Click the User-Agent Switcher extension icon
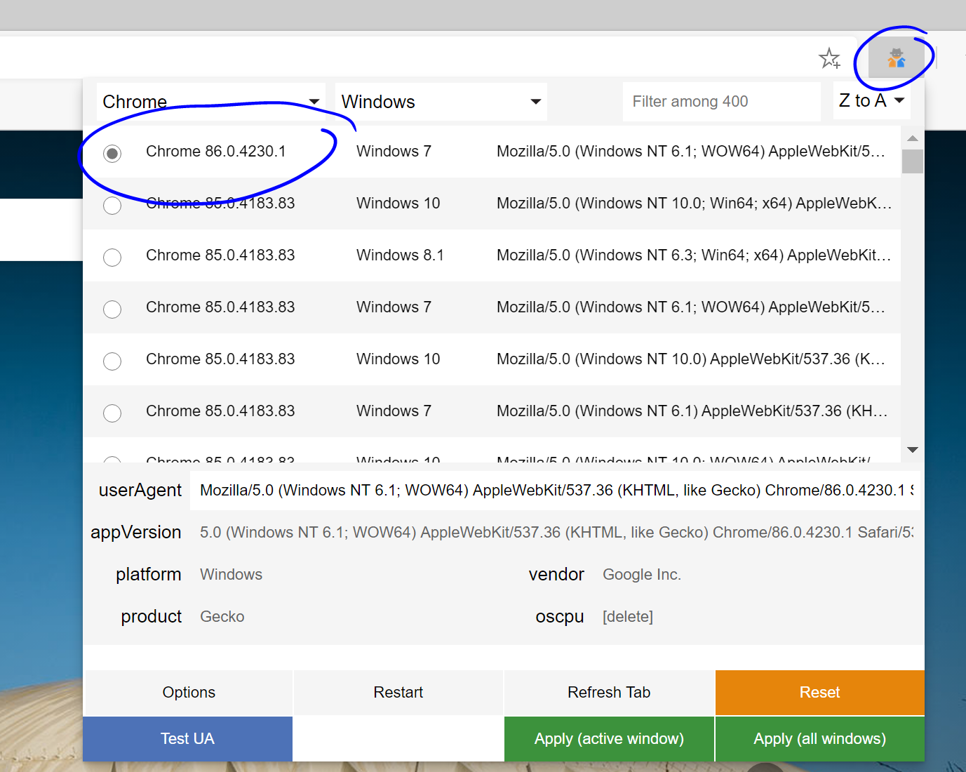The width and height of the screenshot is (966, 772). [x=896, y=58]
